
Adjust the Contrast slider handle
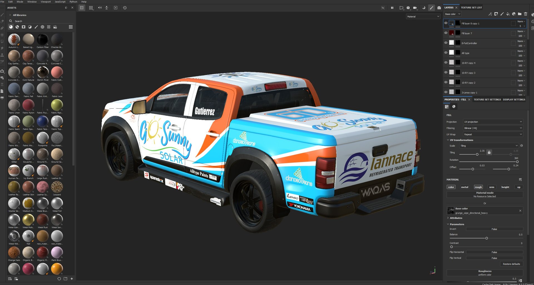coord(451,247)
